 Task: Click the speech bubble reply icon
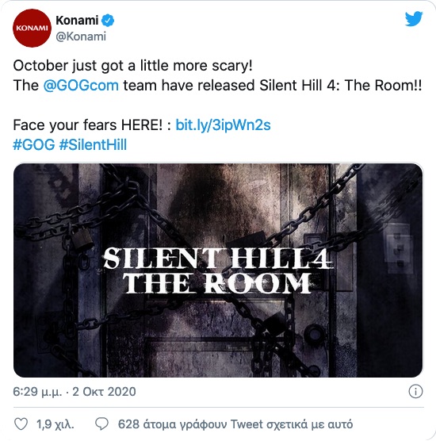click(101, 424)
